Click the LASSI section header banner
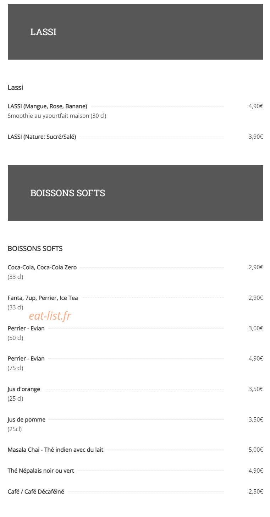270x517 pixels. pyautogui.click(x=135, y=32)
